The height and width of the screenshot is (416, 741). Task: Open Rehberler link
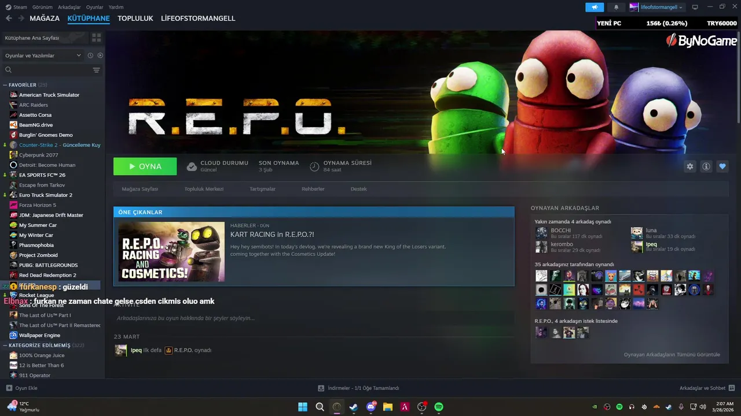[313, 189]
